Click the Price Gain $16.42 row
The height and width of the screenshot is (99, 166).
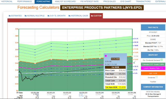[115, 70]
